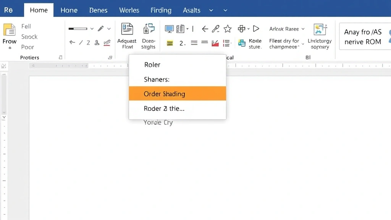391x220 pixels.
Task: Click the Frow paste clipboard icon
Action: 9,30
